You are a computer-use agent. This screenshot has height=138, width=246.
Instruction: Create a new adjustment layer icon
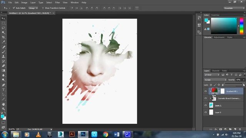pyautogui.click(x=226, y=129)
